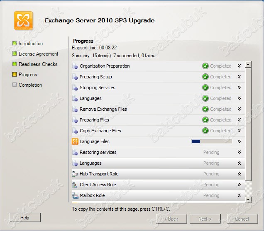Click the 'Hub Transport Role' row label
264x231 pixels.
[99, 174]
